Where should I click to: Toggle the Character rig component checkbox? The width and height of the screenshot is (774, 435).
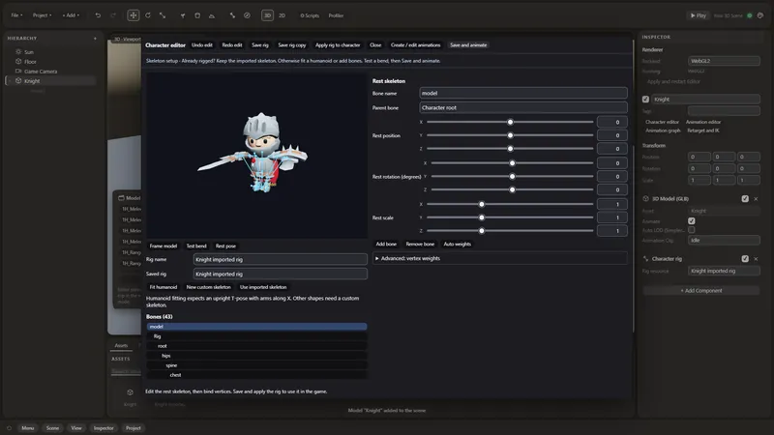coord(745,258)
